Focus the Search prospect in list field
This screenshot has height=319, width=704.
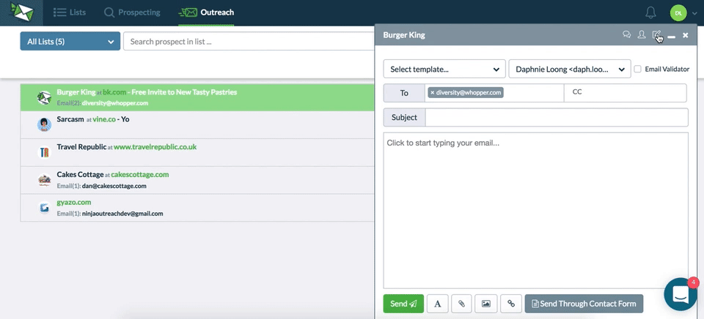(249, 41)
